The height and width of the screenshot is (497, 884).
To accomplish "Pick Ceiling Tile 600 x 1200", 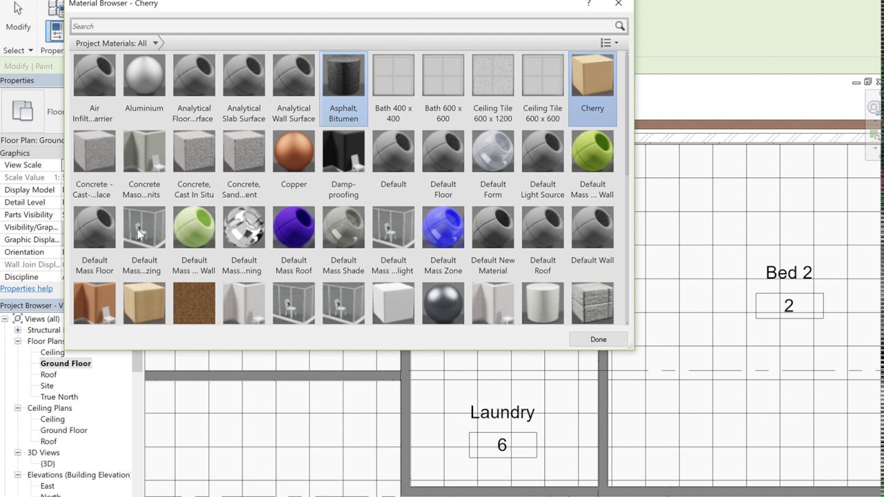I will [492, 88].
